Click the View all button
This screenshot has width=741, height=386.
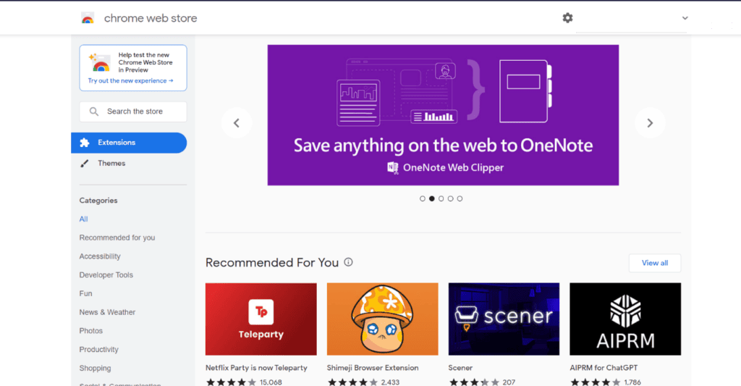coord(654,263)
